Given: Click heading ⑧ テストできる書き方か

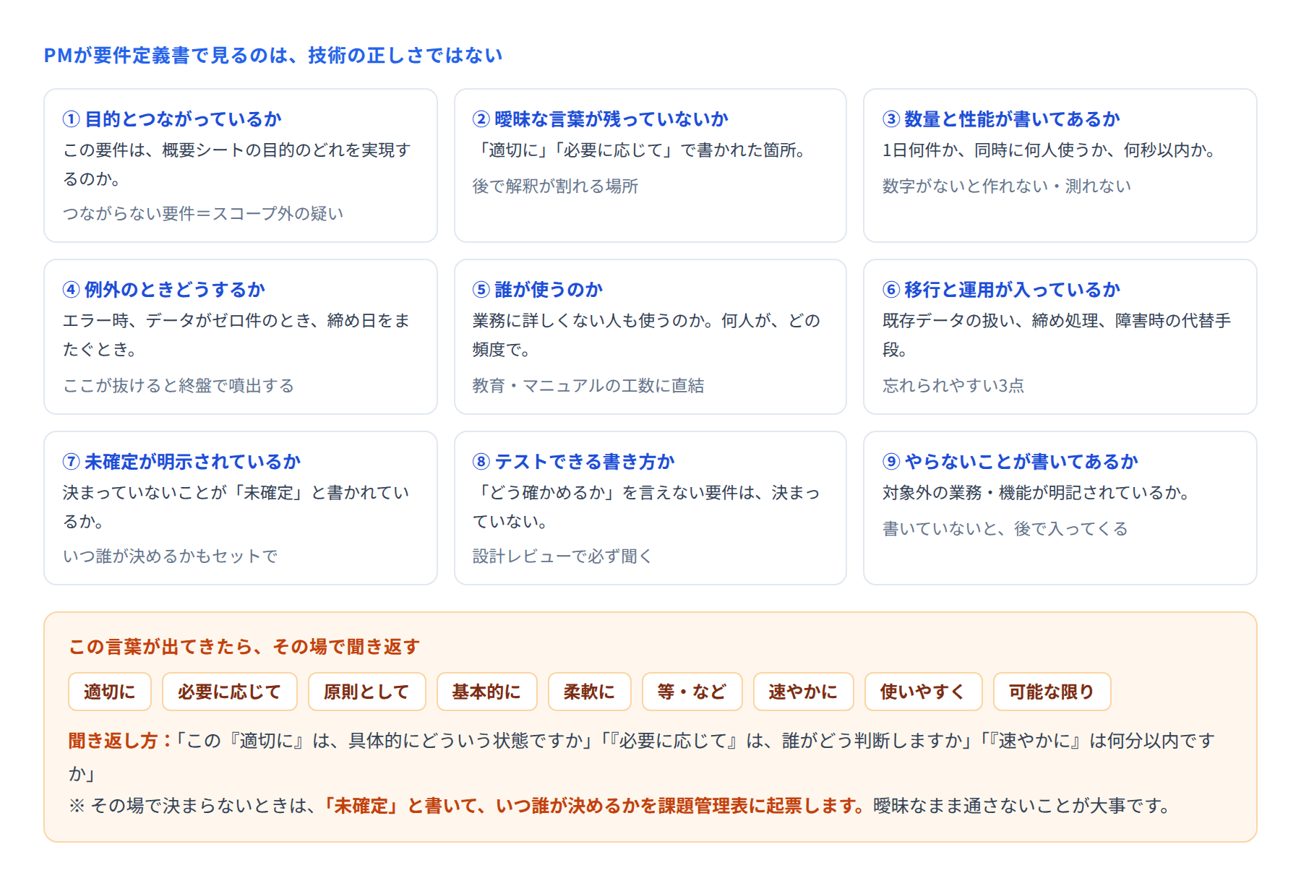Looking at the screenshot, I should click(573, 461).
